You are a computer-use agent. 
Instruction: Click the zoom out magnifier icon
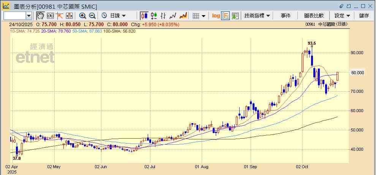tap(92, 16)
